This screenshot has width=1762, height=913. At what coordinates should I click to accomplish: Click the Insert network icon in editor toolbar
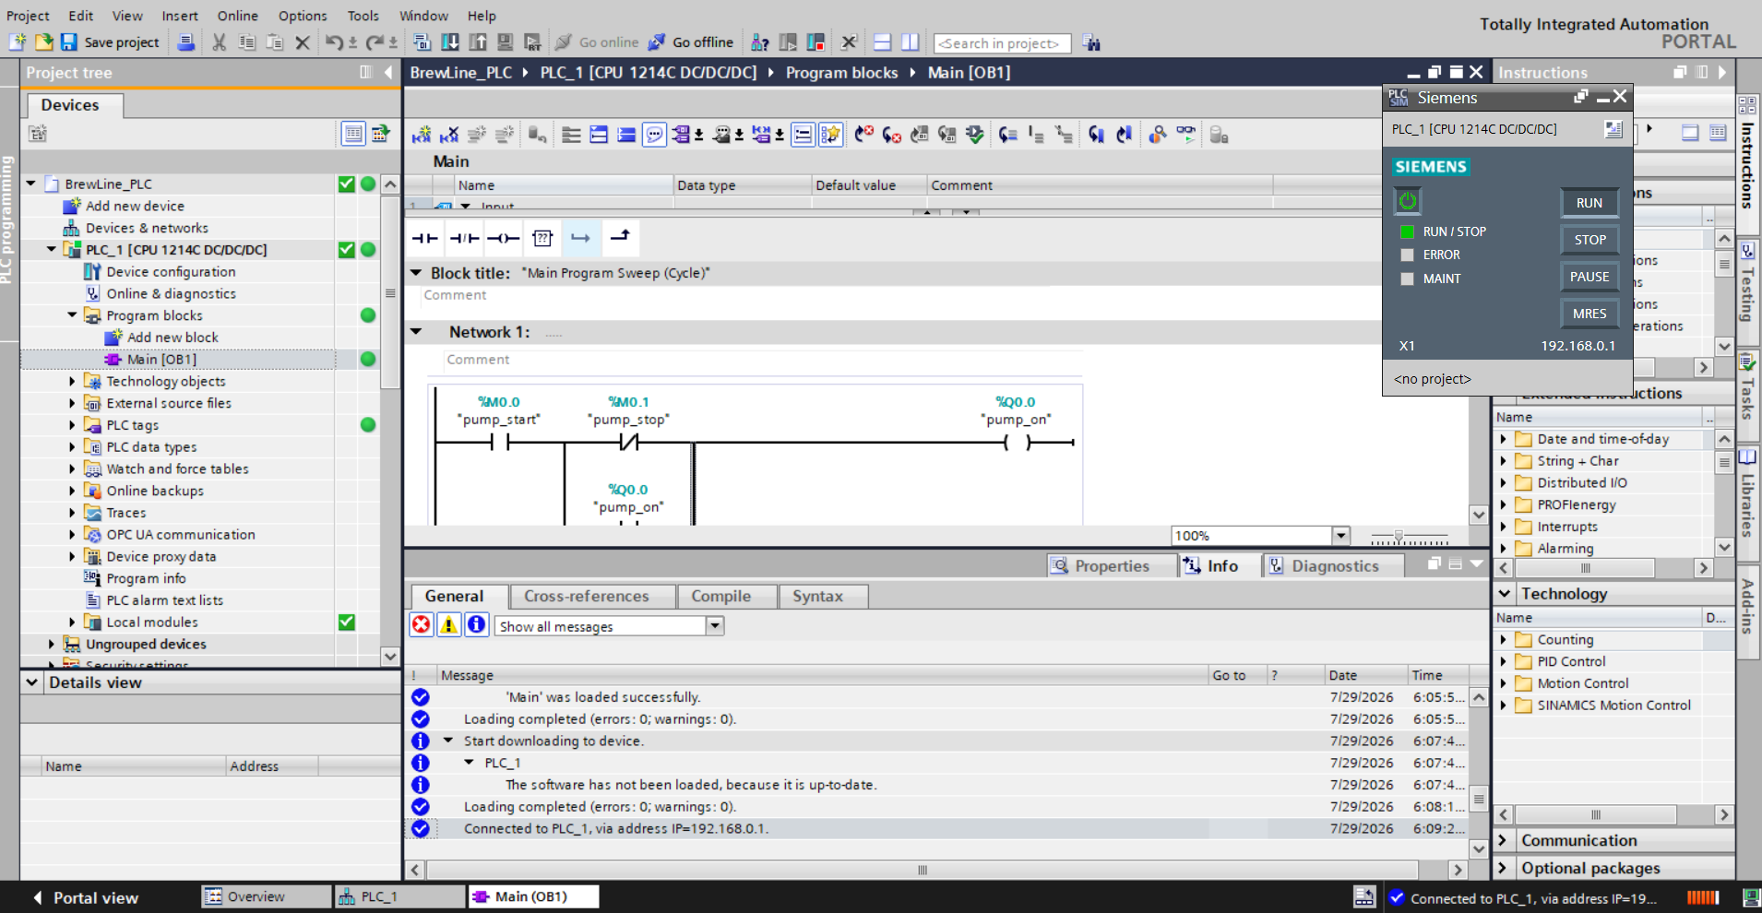[x=422, y=135]
